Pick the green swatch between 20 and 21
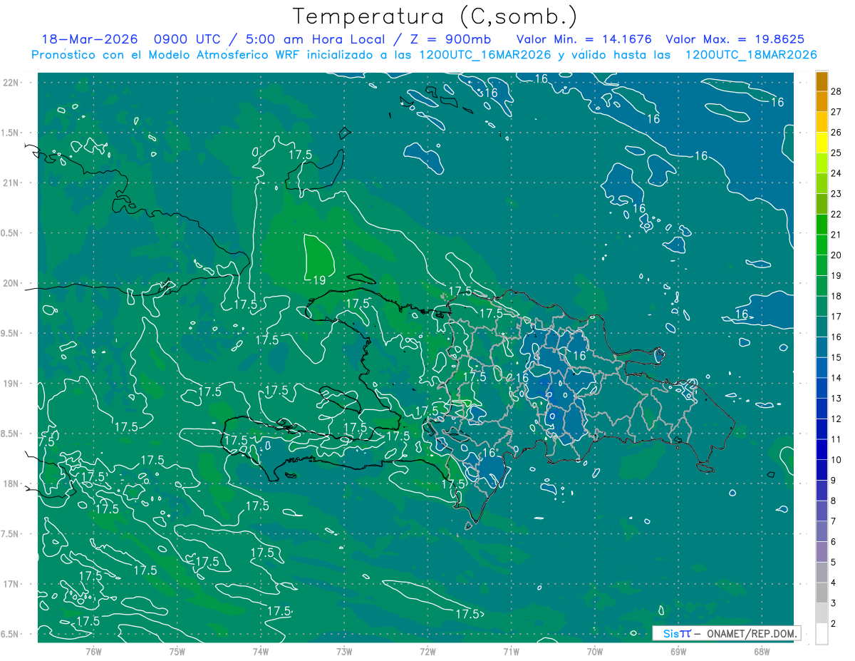The image size is (855, 661). click(x=822, y=245)
